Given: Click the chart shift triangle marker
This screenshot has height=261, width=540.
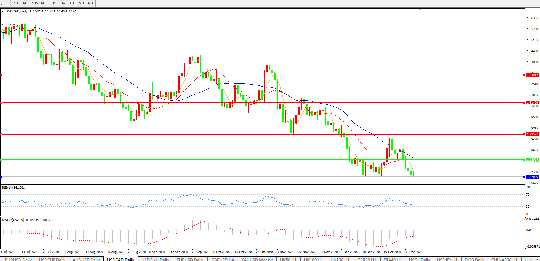Looking at the screenshot, I should pyautogui.click(x=420, y=10).
